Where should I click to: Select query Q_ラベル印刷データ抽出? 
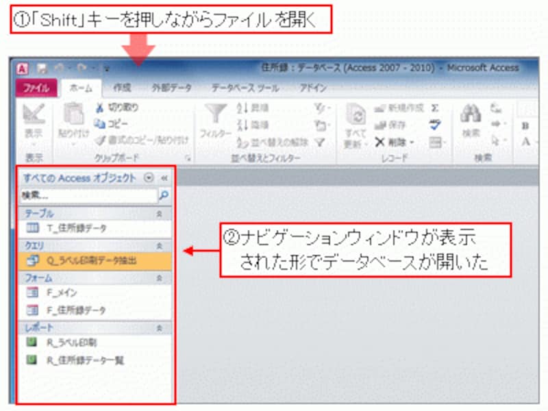95,261
